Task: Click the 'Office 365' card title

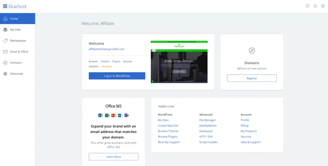Action: (113, 106)
